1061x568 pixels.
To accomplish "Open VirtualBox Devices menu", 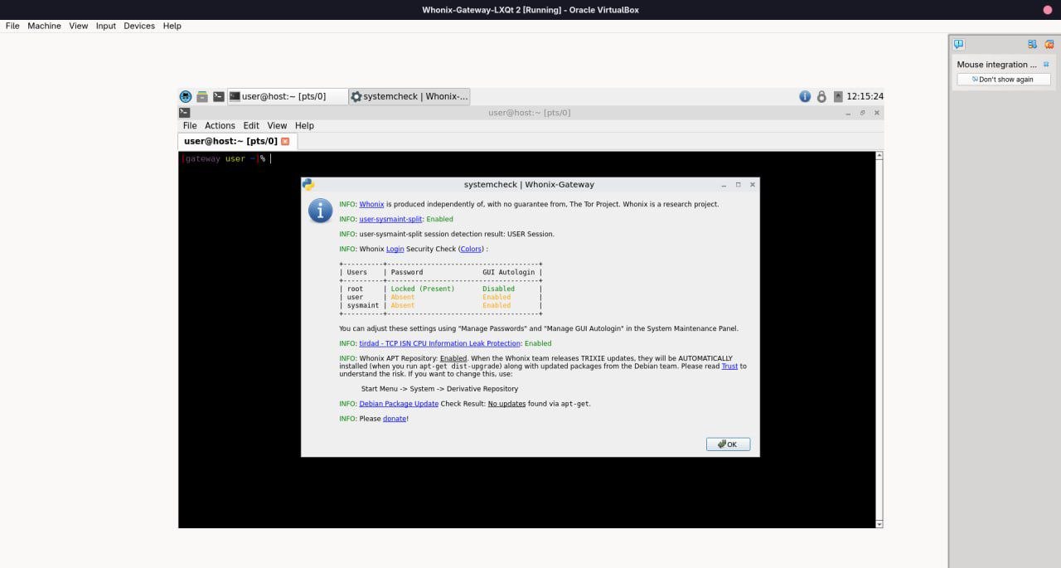I will pos(139,26).
